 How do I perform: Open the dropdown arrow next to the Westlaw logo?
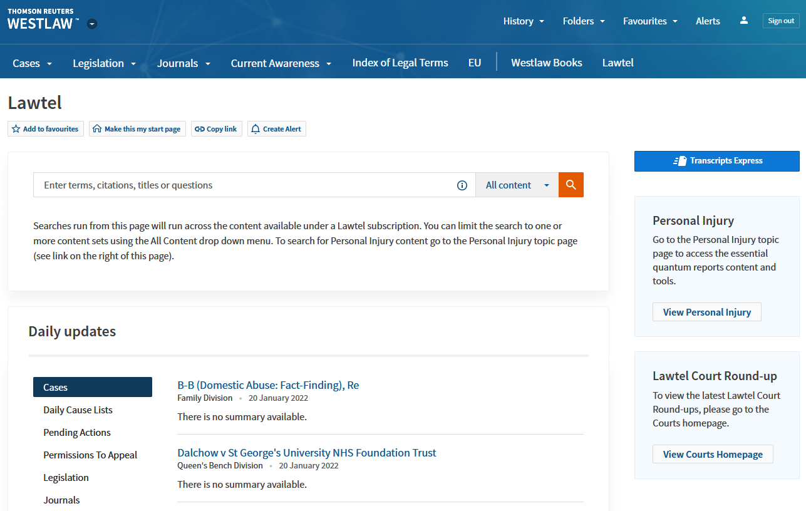click(91, 23)
